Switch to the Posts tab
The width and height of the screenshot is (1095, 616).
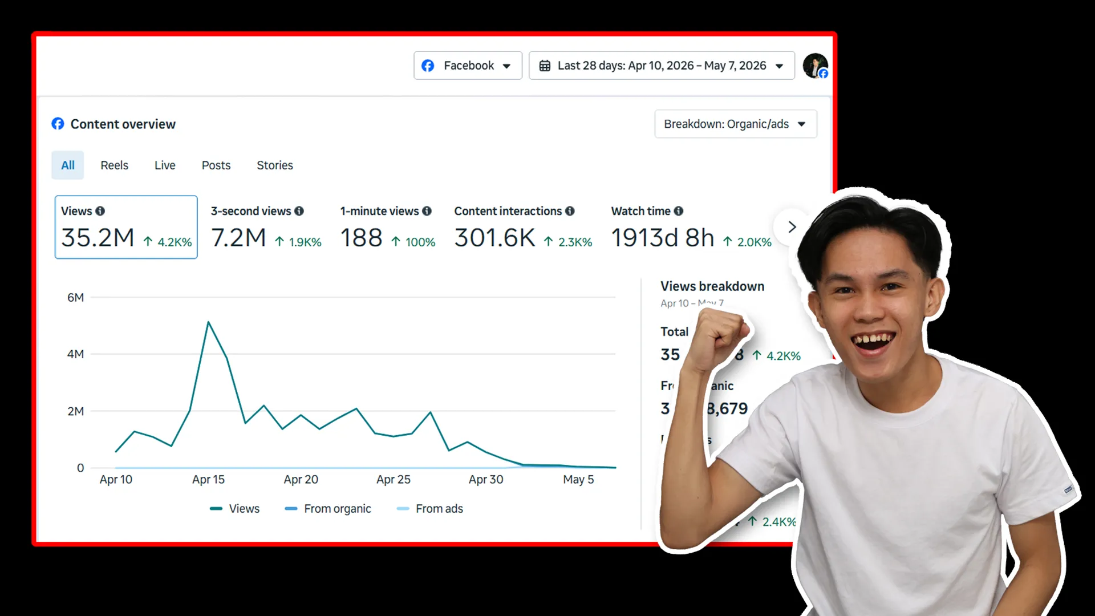coord(216,165)
